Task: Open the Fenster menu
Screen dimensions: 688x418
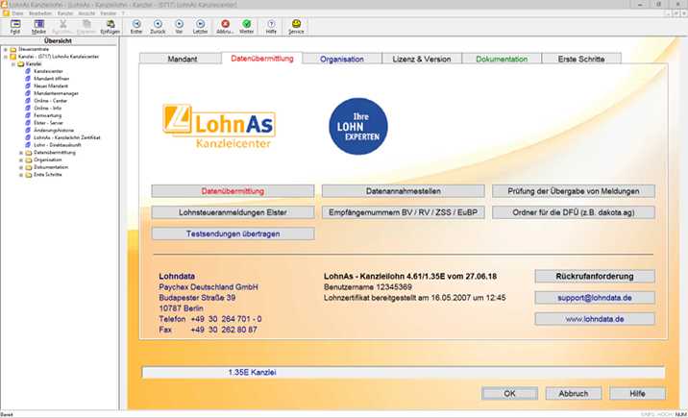Action: click(109, 13)
